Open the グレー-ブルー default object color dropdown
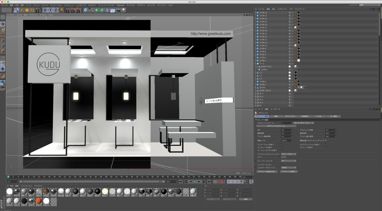The height and width of the screenshot is (211, 382). click(288, 154)
